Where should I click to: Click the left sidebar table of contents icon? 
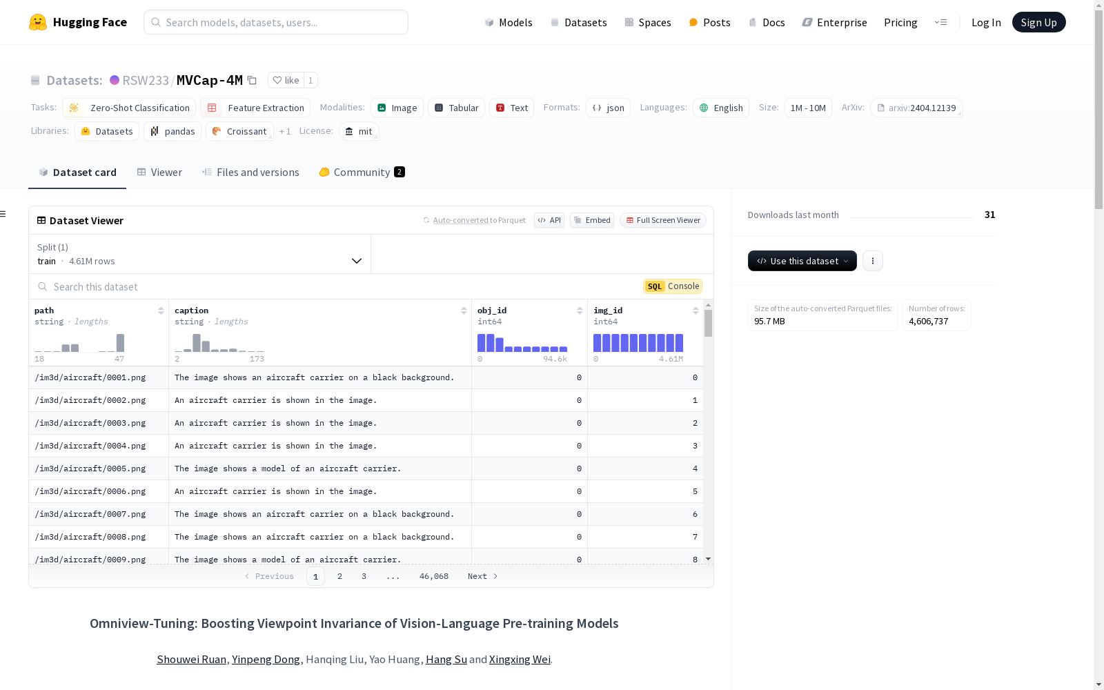pyautogui.click(x=3, y=214)
